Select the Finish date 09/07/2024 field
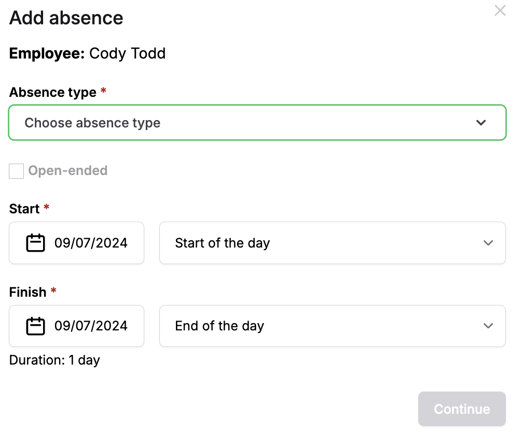Screen dimensions: 522x435 click(x=91, y=326)
